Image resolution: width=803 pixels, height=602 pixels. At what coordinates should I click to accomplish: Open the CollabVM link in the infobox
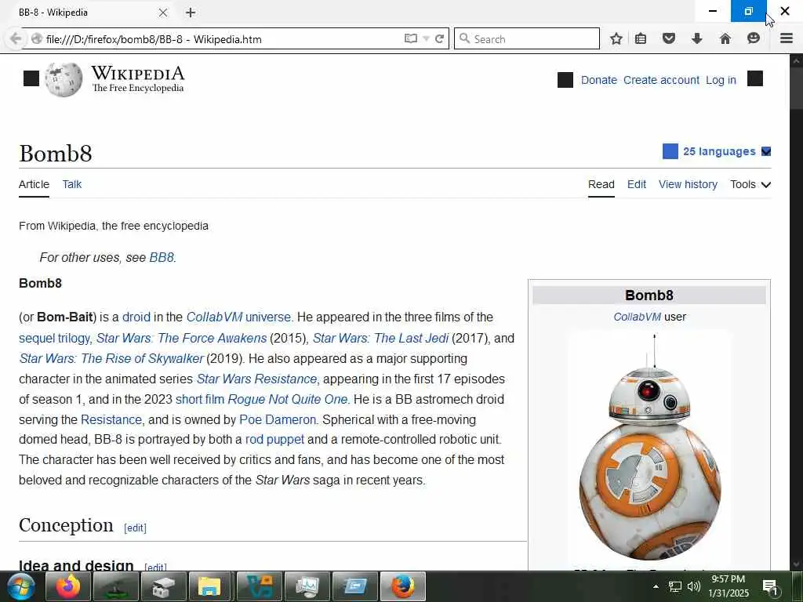(637, 317)
